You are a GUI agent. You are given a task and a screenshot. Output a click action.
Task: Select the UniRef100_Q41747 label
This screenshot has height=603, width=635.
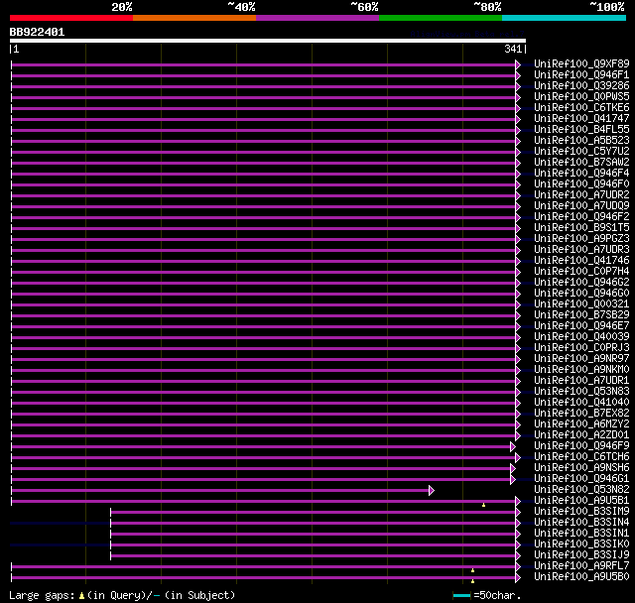tap(581, 119)
